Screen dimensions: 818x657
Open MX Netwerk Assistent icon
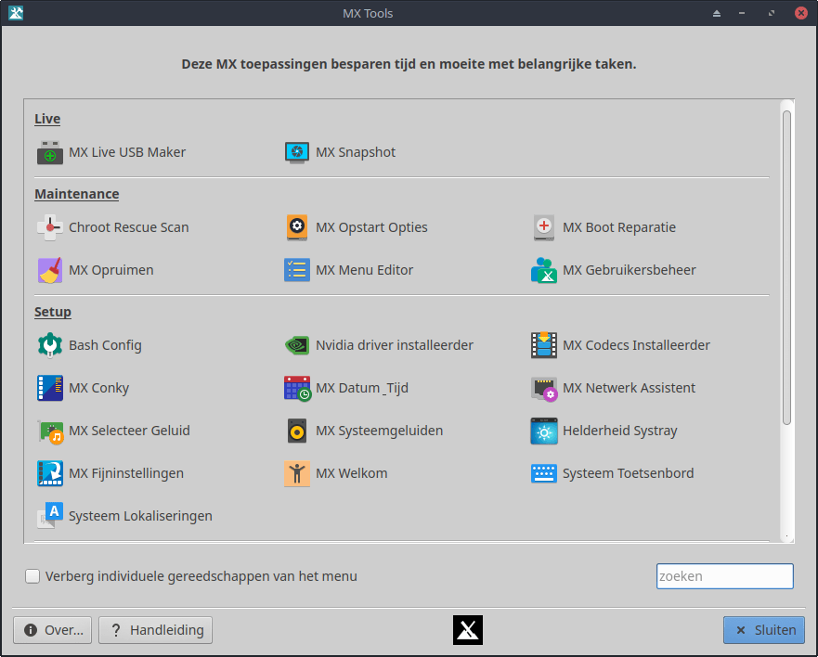point(544,388)
